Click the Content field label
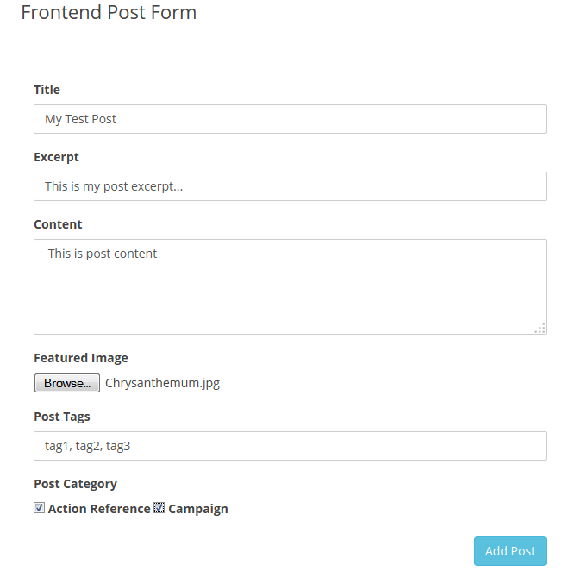This screenshot has width=581, height=577. (x=58, y=224)
